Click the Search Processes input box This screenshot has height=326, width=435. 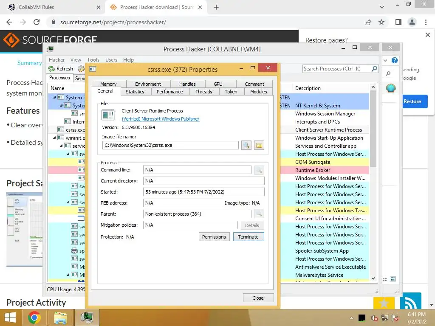coord(336,68)
